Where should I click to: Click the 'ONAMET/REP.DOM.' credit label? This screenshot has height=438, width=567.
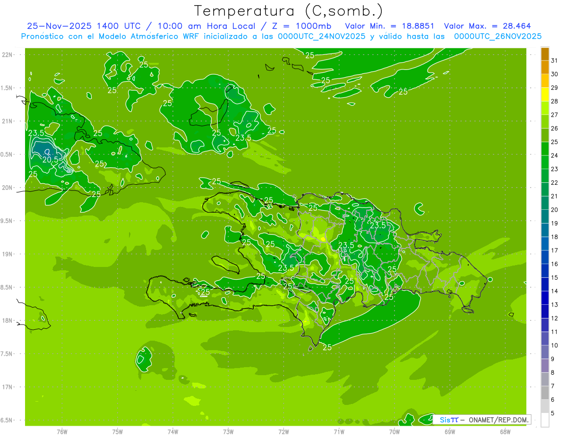[x=498, y=420]
